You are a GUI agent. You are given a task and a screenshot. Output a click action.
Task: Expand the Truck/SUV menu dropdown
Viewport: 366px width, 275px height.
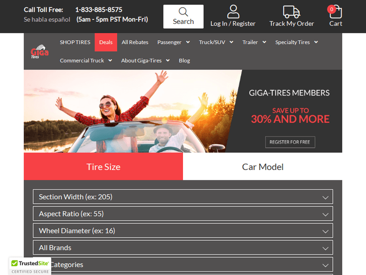tap(216, 42)
